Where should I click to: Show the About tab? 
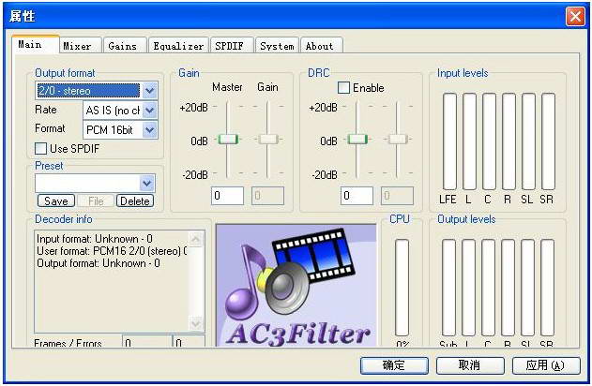[x=320, y=46]
